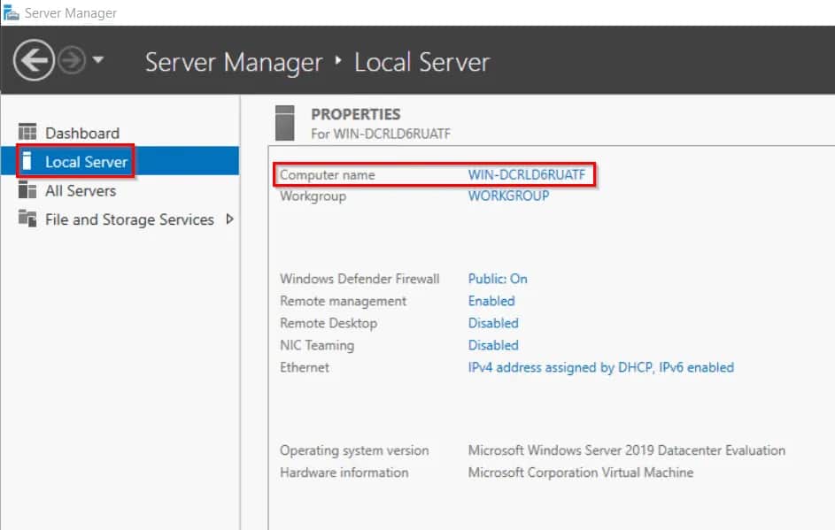Select File and Storage Services item
835x530 pixels.
tap(129, 219)
